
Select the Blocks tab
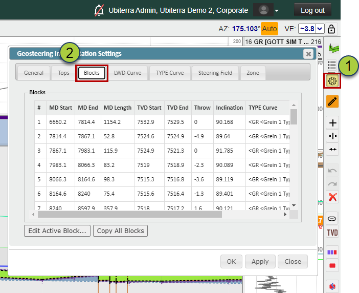[92, 73]
